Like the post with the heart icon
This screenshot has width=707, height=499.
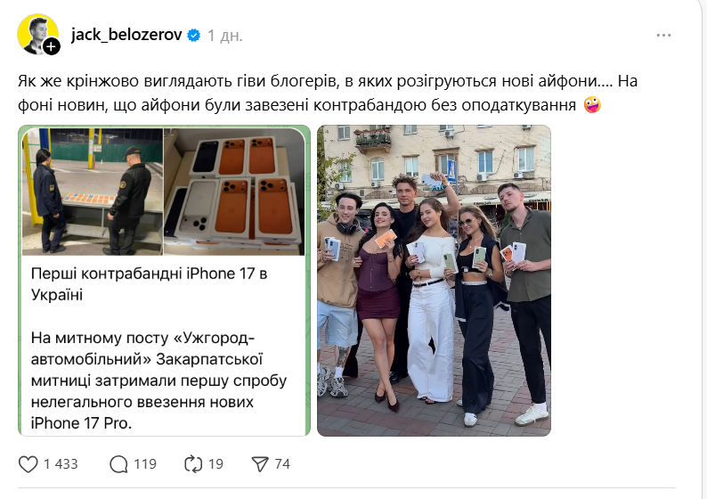pyautogui.click(x=28, y=464)
